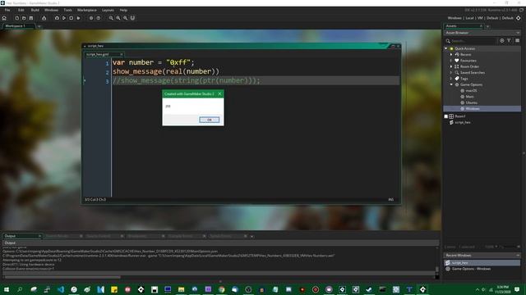Image resolution: width=526 pixels, height=295 pixels.
Task: Select Main under Game Options
Action: click(469, 97)
